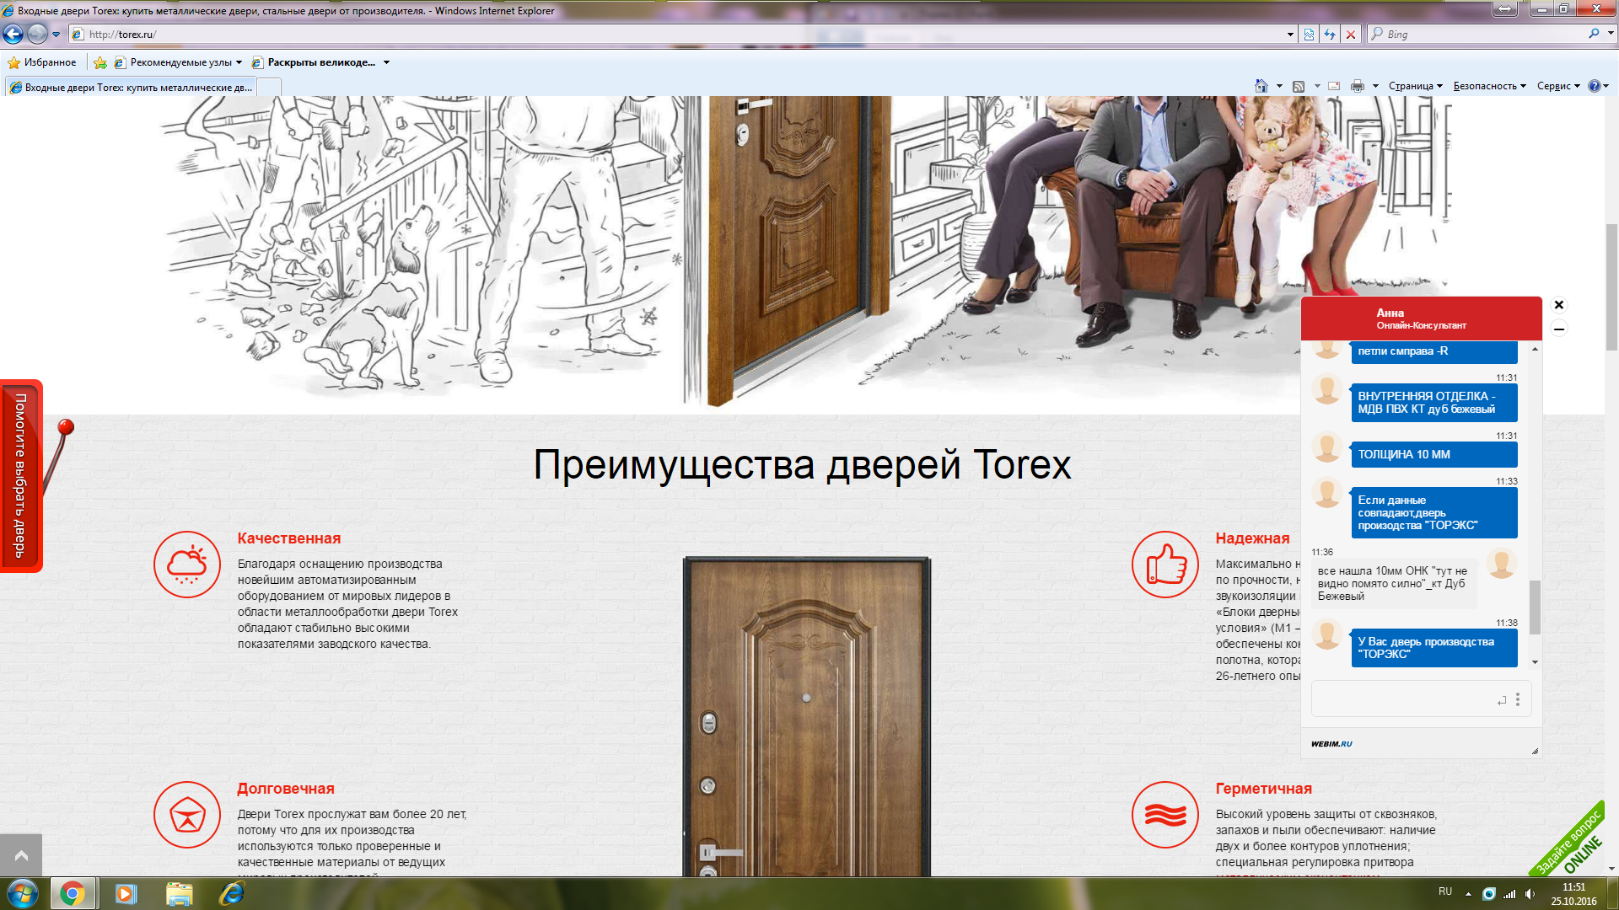This screenshot has width=1619, height=910.
Task: Open Рекомендуемые узлы suggested sites
Action: 178,62
